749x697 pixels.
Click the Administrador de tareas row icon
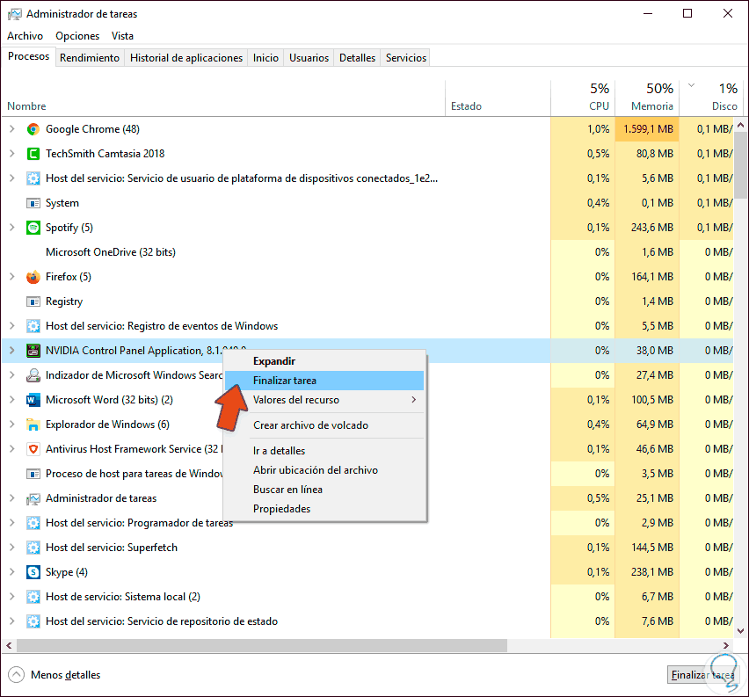(x=33, y=498)
